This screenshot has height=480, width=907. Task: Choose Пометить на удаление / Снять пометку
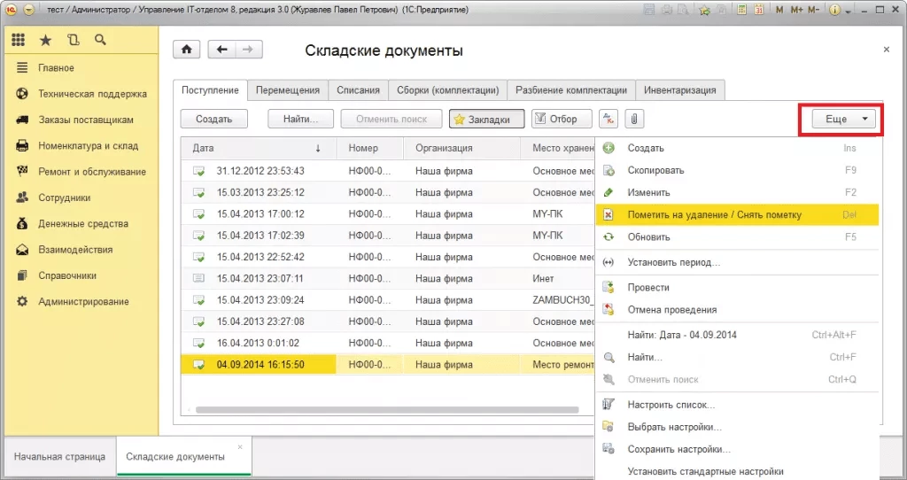pyautogui.click(x=738, y=214)
